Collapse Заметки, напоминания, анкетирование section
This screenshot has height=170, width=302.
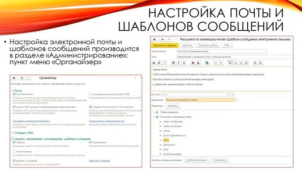12,139
